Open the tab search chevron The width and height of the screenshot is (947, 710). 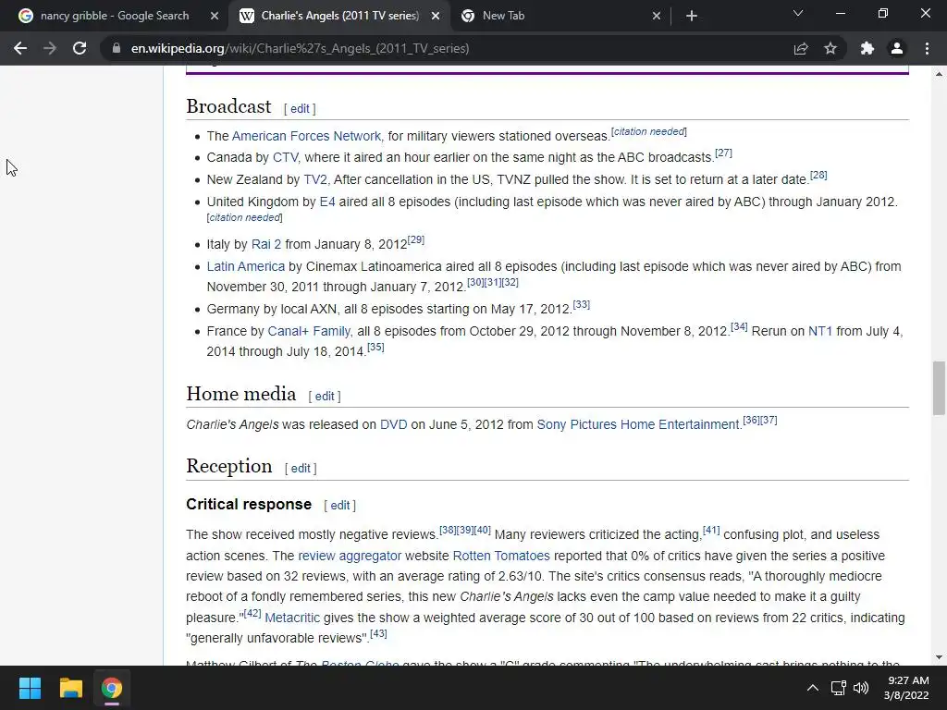point(798,13)
